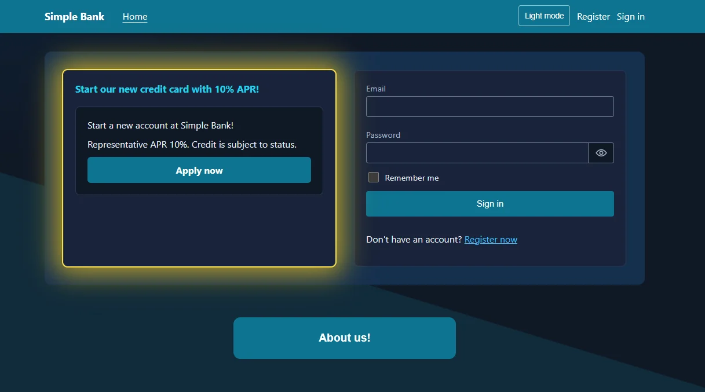Viewport: 705px width, 392px height.
Task: Go to Sign in from navbar
Action: [x=631, y=17]
